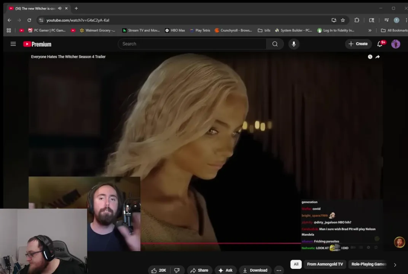This screenshot has width=408, height=274.
Task: View site information icon in address bar
Action: point(41,20)
